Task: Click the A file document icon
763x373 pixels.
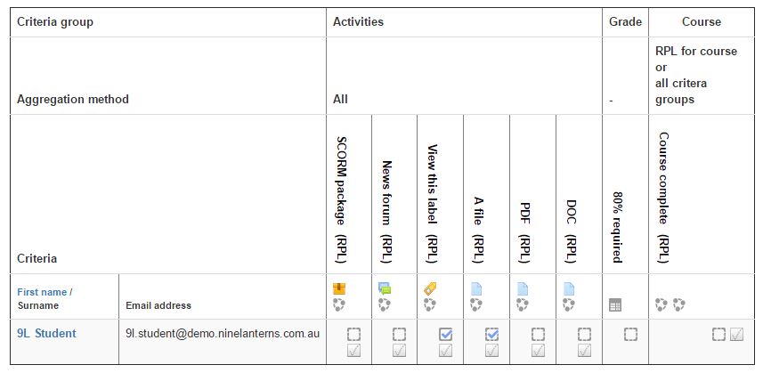Action: click(476, 288)
